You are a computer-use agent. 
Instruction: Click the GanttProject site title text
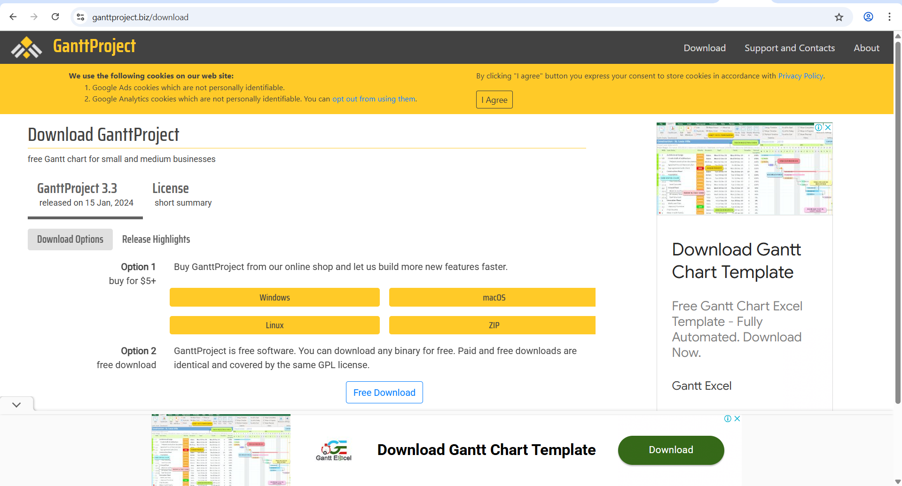[94, 46]
